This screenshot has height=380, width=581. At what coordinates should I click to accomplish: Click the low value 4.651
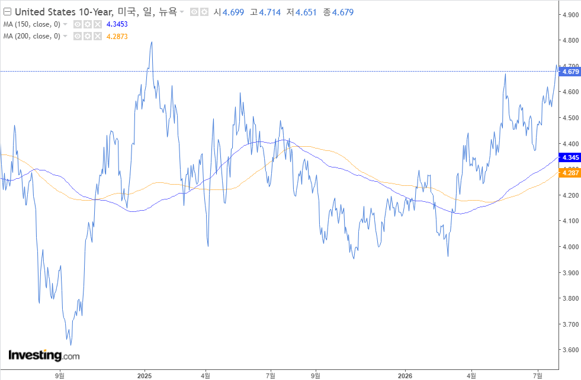(306, 12)
